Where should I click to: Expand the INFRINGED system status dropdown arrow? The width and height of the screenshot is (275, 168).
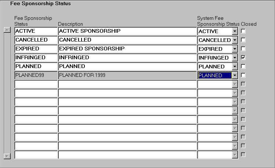(x=235, y=58)
